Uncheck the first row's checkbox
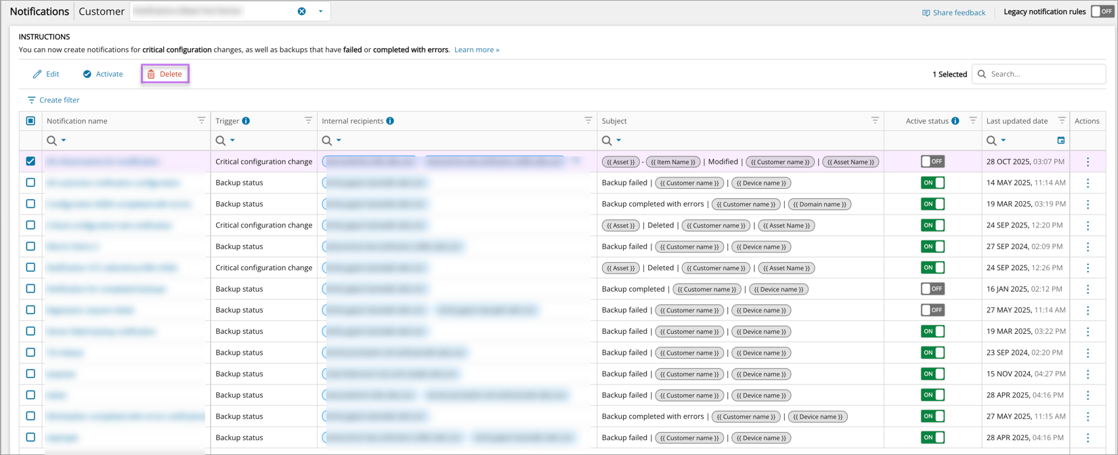Image resolution: width=1118 pixels, height=455 pixels. coord(30,161)
